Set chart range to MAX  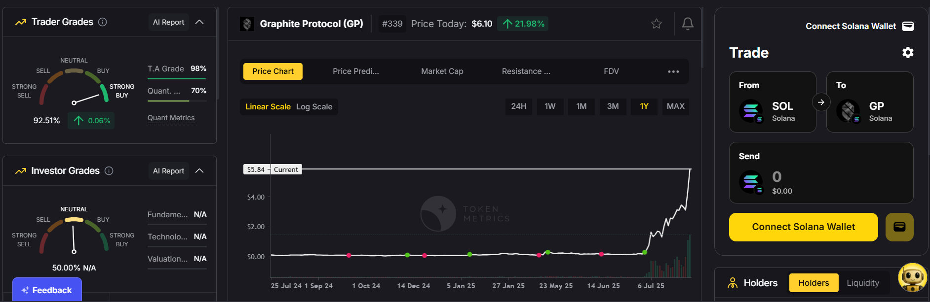pos(676,106)
